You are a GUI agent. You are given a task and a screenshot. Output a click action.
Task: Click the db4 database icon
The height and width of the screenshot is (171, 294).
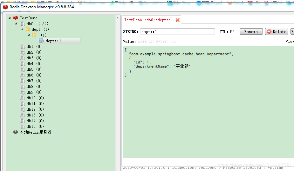pos(22,64)
